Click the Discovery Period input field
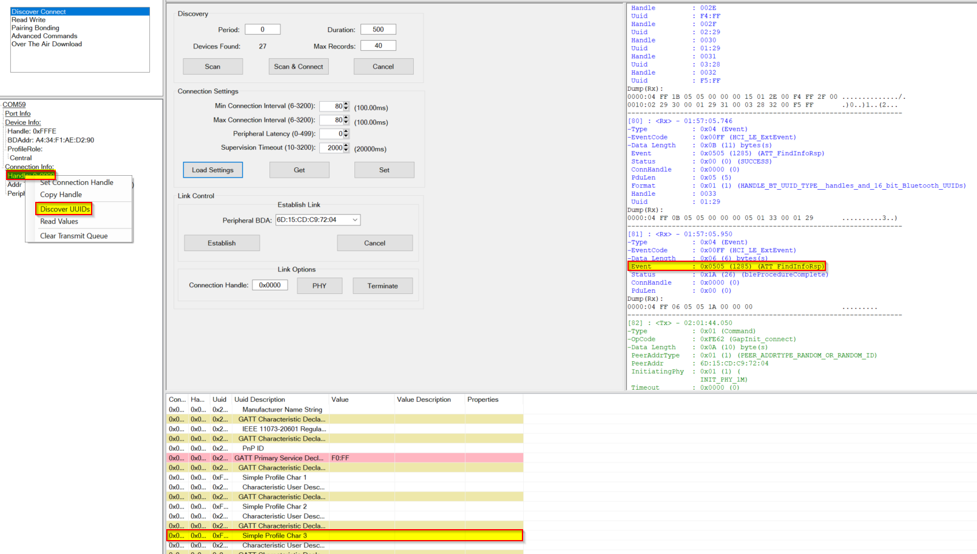This screenshot has height=554, width=977. click(262, 30)
